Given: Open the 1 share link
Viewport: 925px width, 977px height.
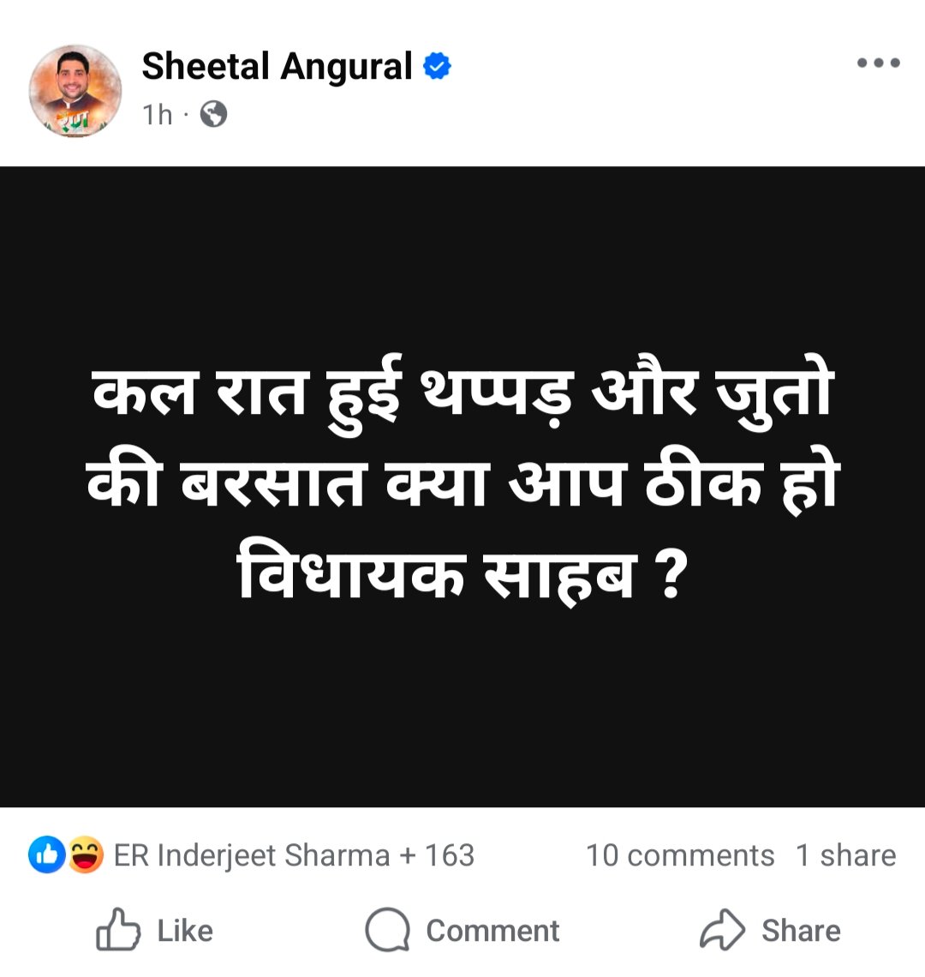Looking at the screenshot, I should (846, 855).
